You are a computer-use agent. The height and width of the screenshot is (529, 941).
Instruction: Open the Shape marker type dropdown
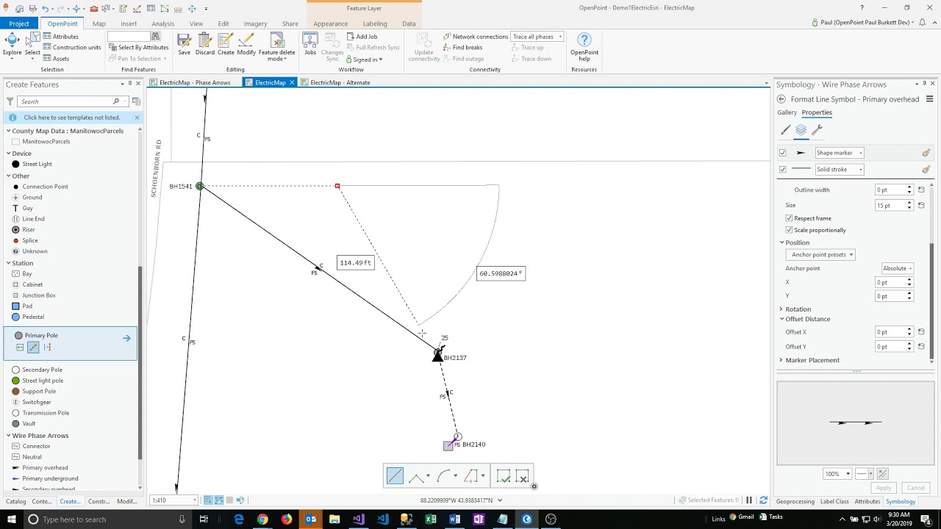[x=840, y=153]
